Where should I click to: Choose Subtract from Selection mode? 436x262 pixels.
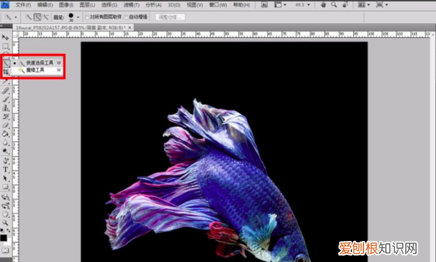[46, 17]
